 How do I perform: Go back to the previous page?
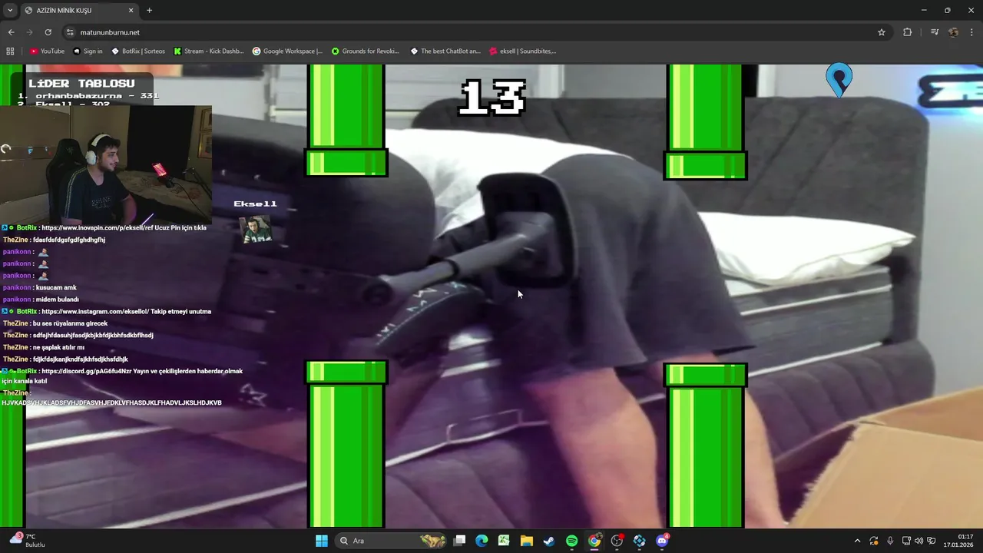coord(11,32)
